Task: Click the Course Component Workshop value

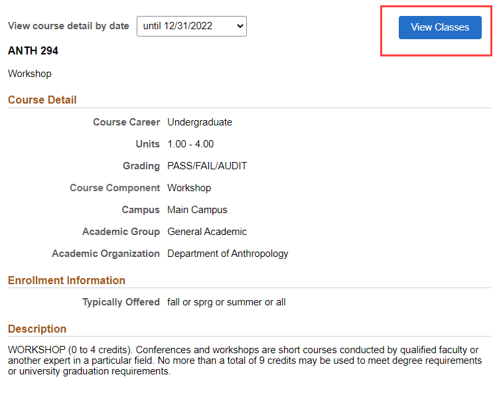Action: pyautogui.click(x=189, y=188)
